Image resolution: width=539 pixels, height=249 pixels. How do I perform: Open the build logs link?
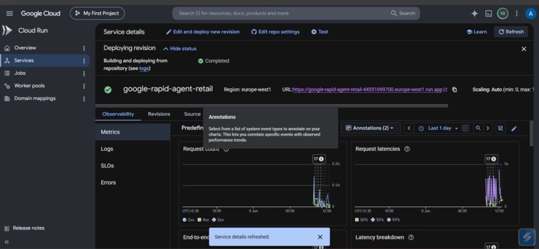click(x=144, y=68)
